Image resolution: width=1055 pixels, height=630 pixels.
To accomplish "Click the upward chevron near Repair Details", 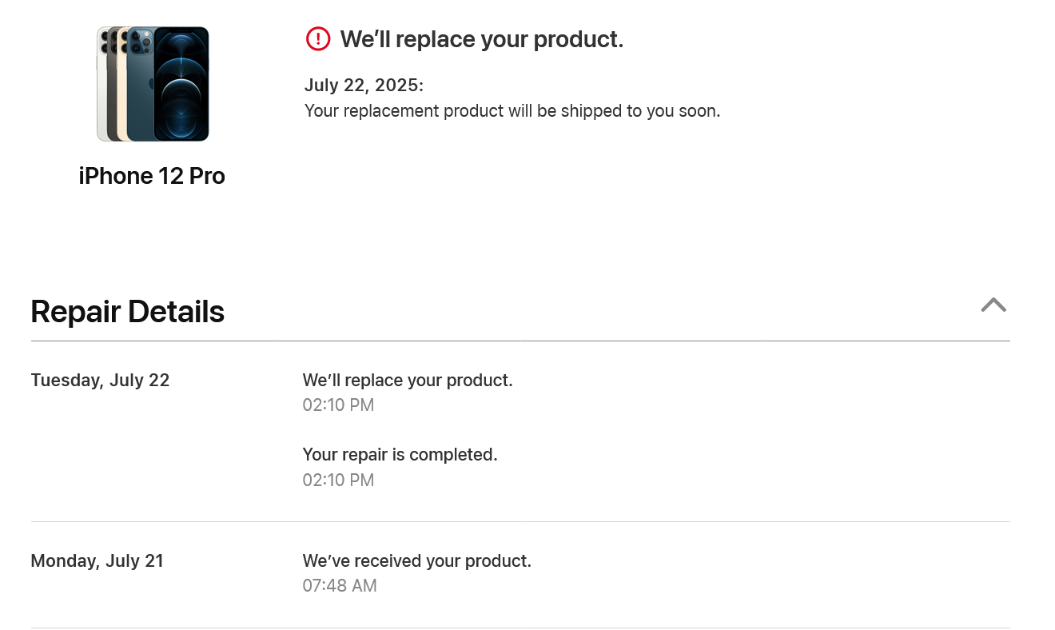I will 993,305.
